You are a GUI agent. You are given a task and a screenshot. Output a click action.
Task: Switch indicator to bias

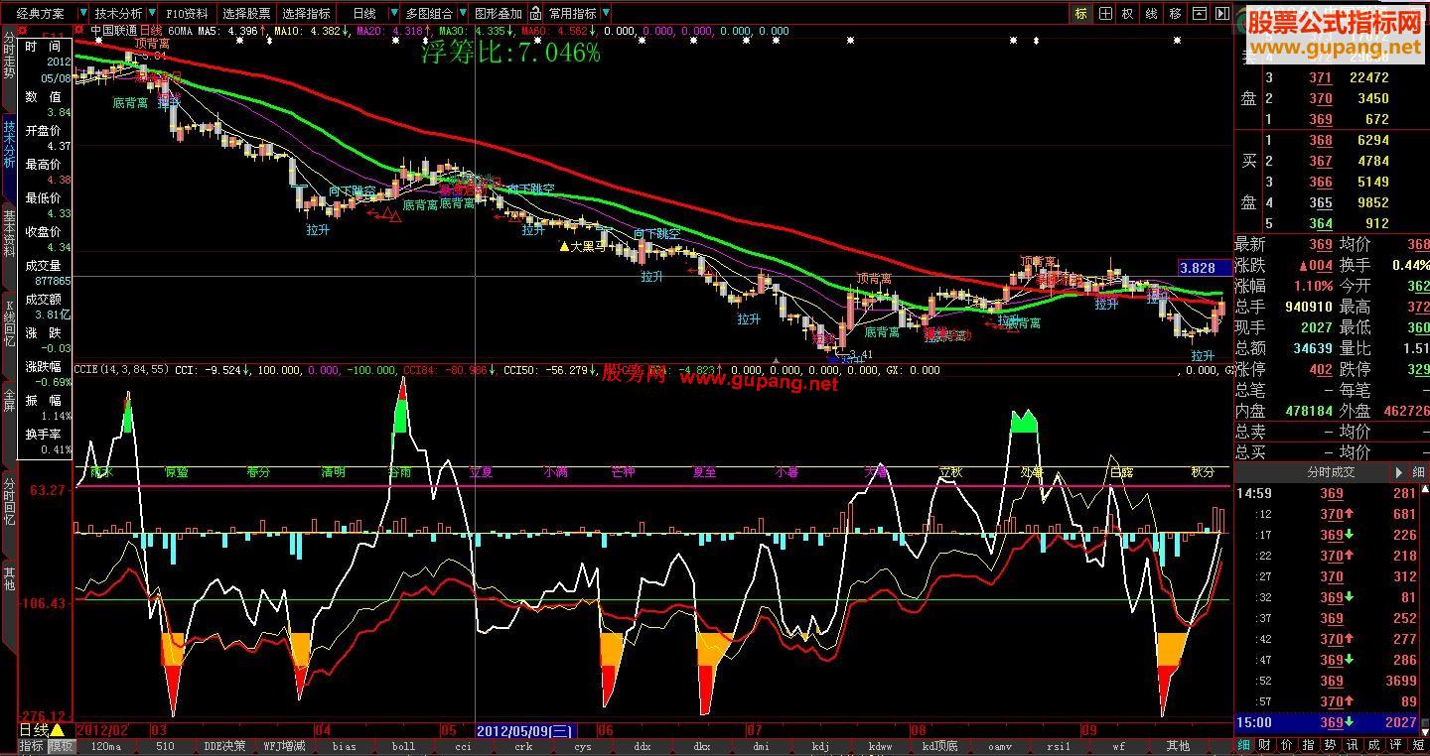tap(344, 746)
